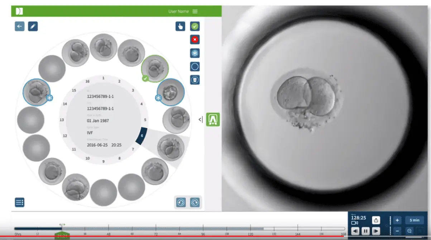Mark embryo as rejected with red X
Image resolution: width=431 pixels, height=240 pixels.
click(x=195, y=40)
